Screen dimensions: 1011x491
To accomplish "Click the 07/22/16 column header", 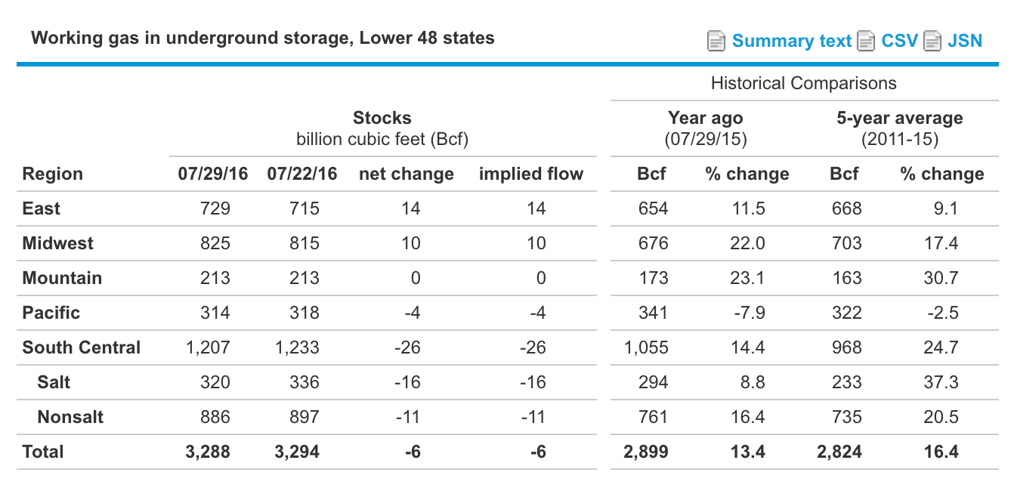I will (x=303, y=173).
